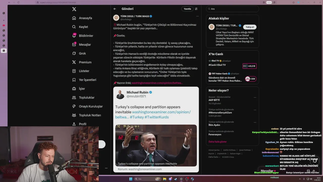Click the Takip et follow button
The image size is (323, 182).
(250, 27)
